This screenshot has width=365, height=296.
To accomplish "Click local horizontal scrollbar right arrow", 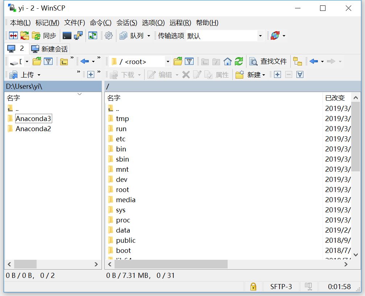I will (96, 264).
